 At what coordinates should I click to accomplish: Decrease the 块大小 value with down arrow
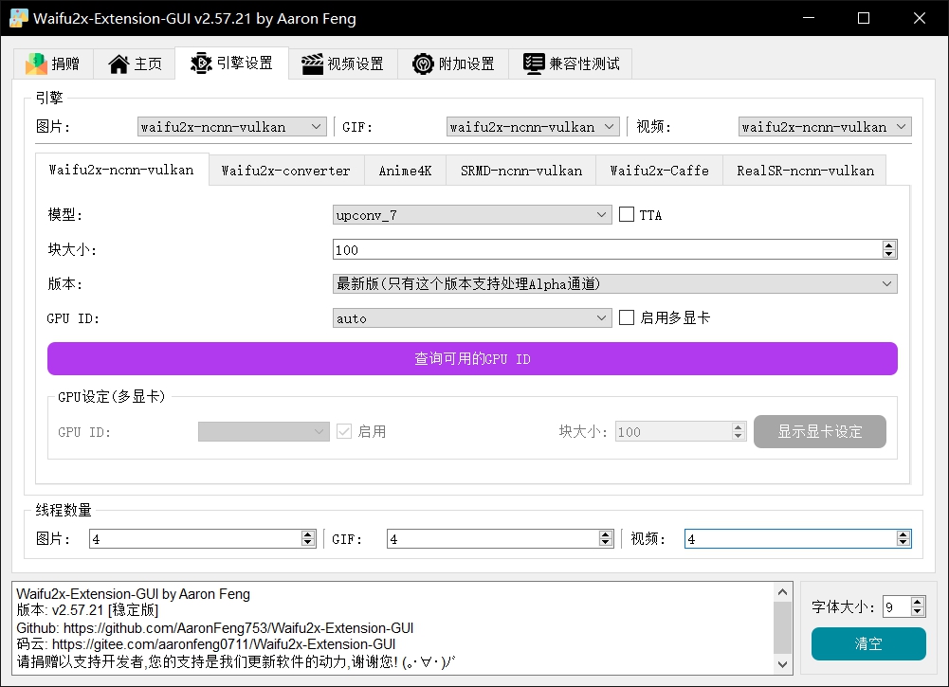(888, 254)
